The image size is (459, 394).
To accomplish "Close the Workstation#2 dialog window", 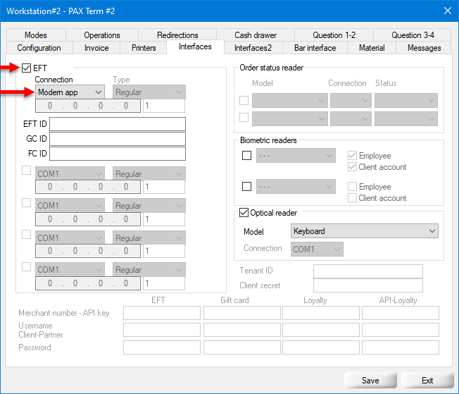I will click(x=446, y=11).
